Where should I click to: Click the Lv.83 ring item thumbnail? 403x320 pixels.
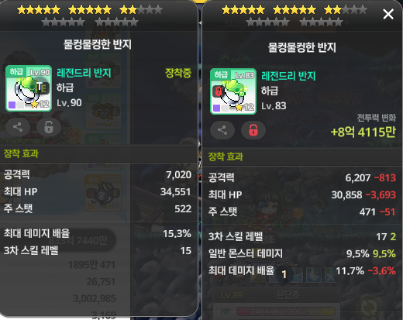233,91
